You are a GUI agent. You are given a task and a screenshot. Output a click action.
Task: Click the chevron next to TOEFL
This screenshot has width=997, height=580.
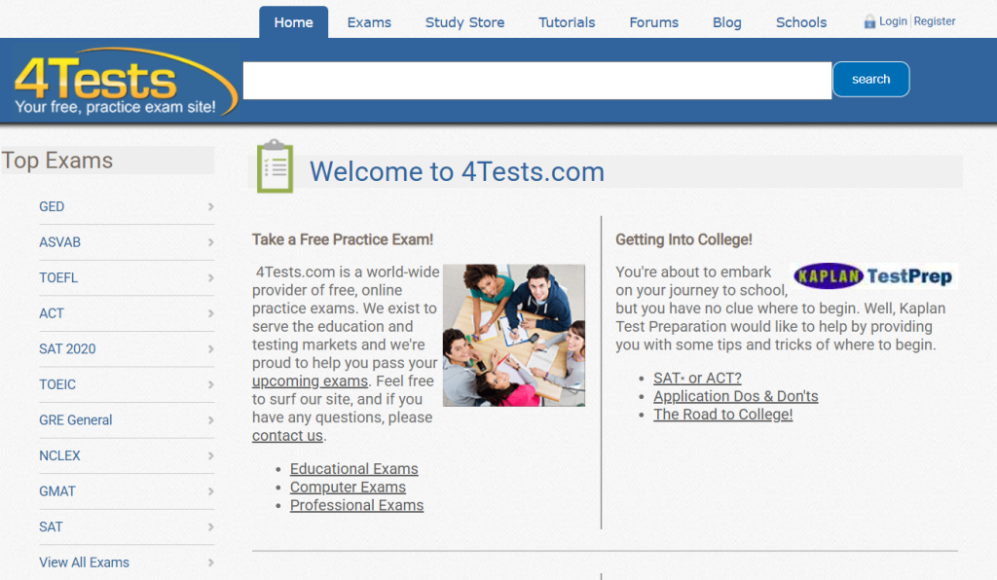pos(210,277)
